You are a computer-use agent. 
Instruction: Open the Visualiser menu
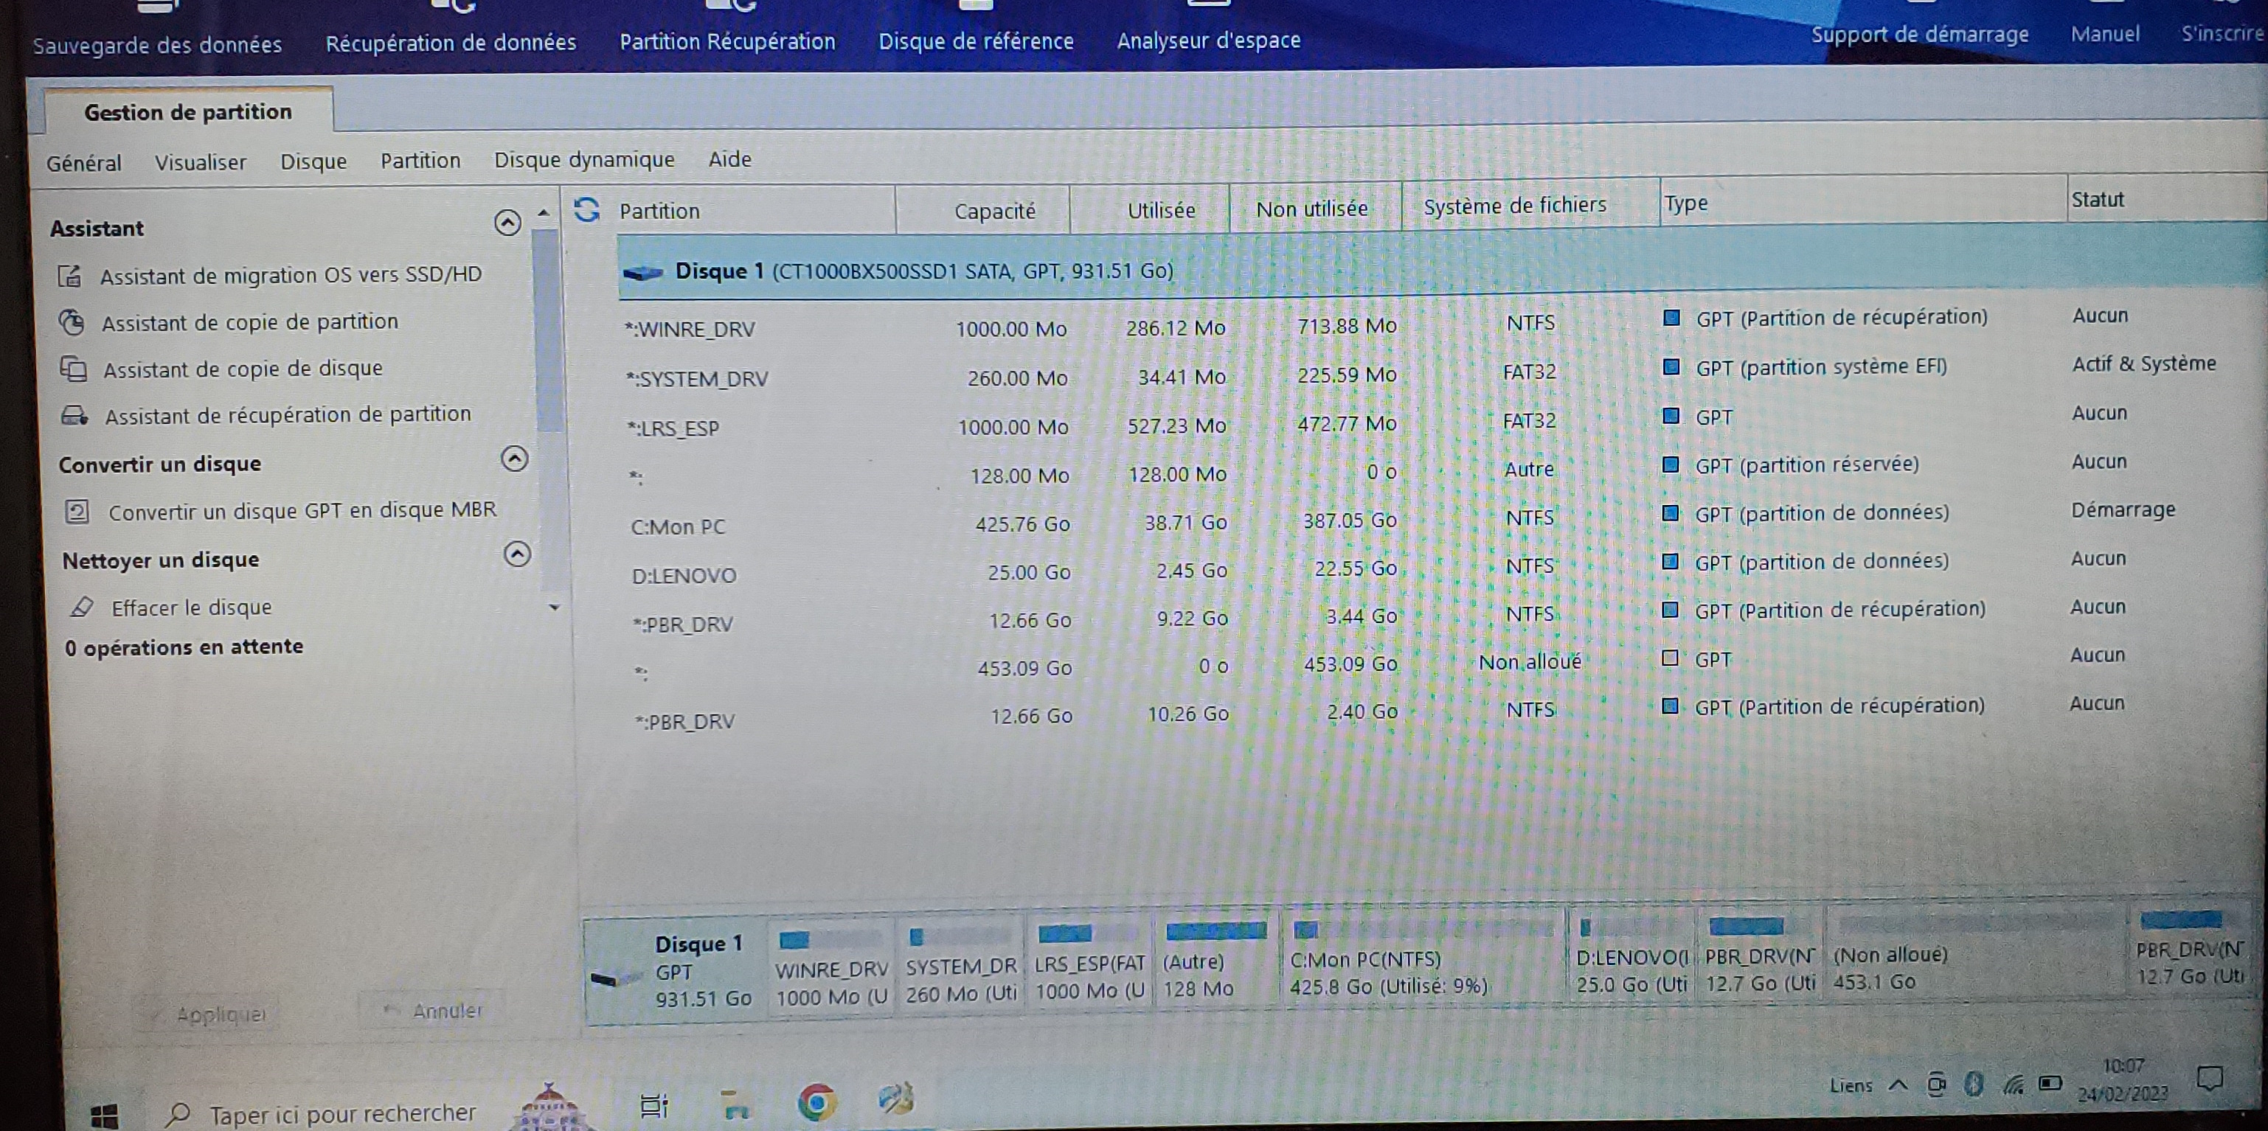201,163
